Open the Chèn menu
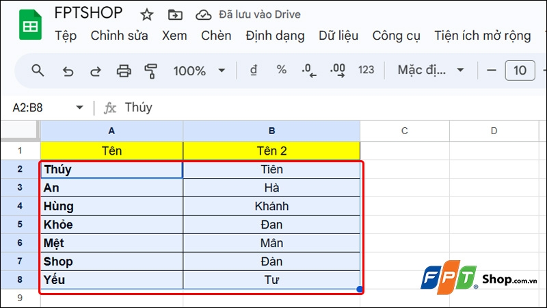547x308 pixels. [216, 36]
